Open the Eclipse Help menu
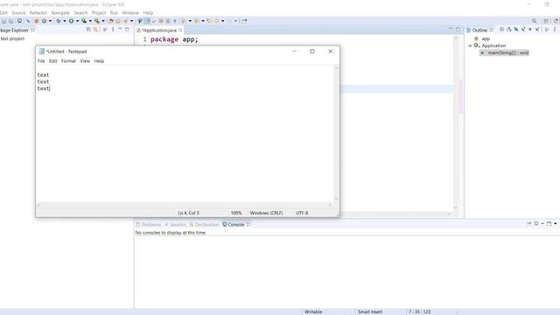This screenshot has height=315, width=560. click(148, 13)
